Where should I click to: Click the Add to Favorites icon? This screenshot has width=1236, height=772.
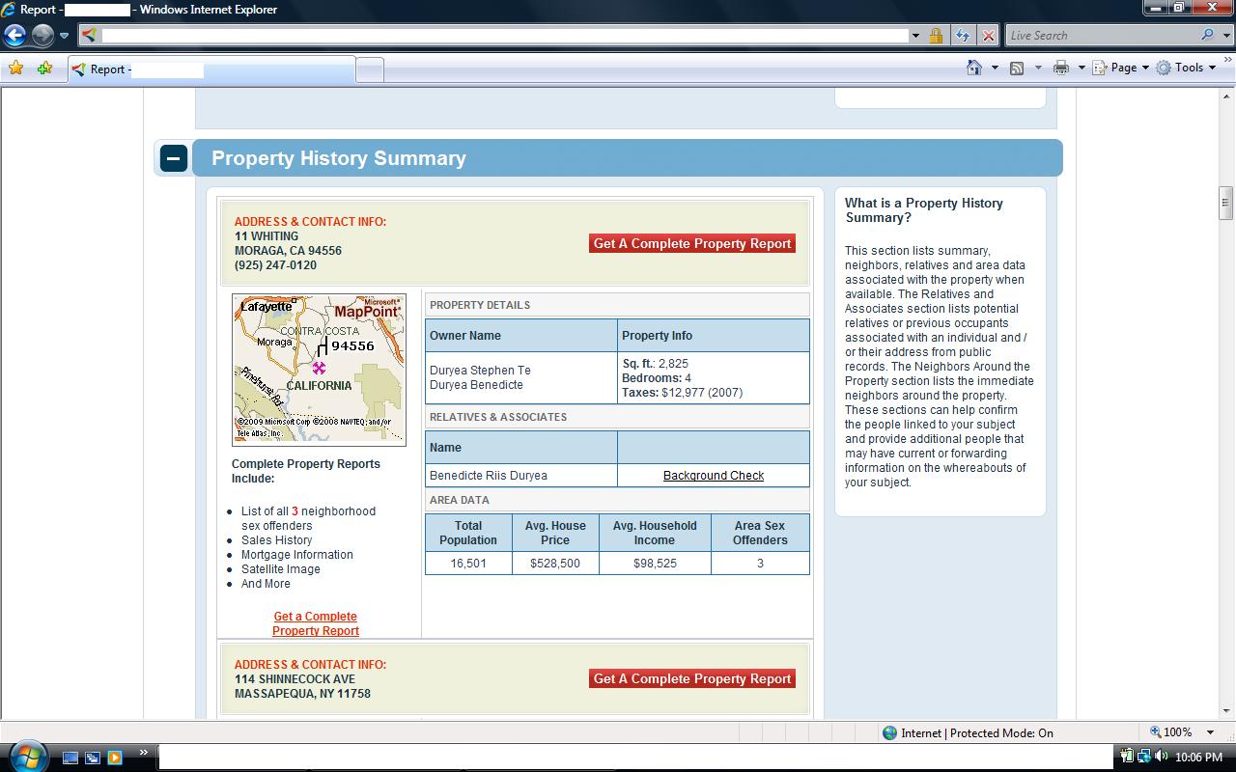(x=44, y=69)
